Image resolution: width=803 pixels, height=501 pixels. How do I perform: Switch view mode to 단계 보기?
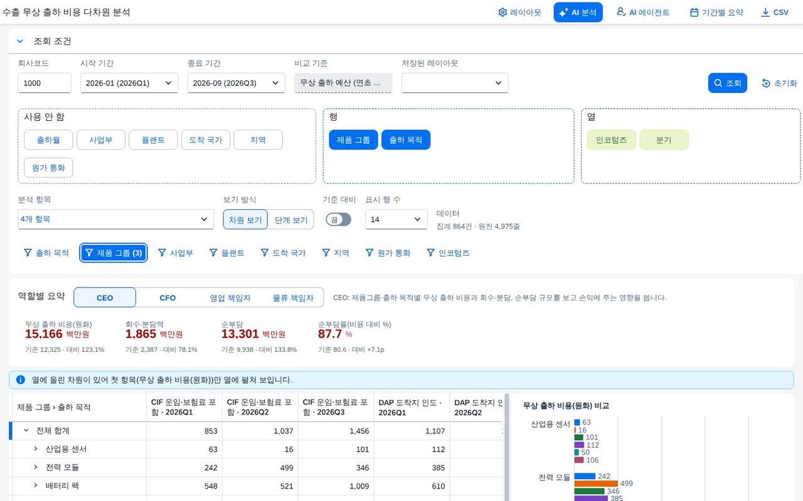click(291, 220)
